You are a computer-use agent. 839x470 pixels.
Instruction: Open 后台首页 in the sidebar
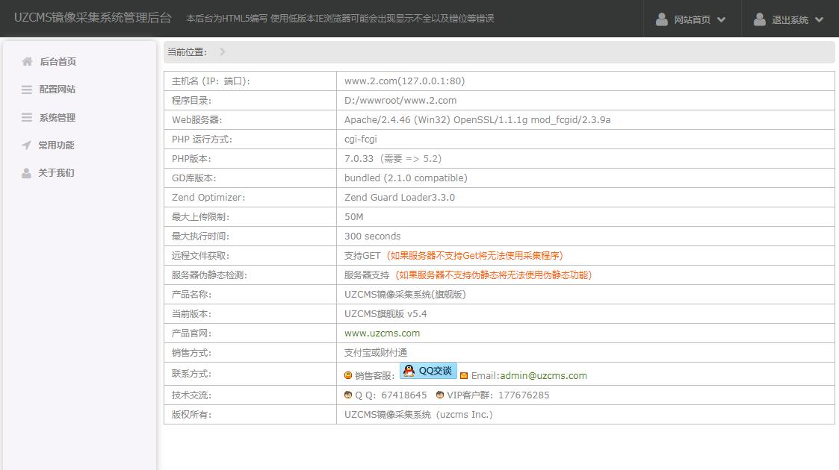58,61
